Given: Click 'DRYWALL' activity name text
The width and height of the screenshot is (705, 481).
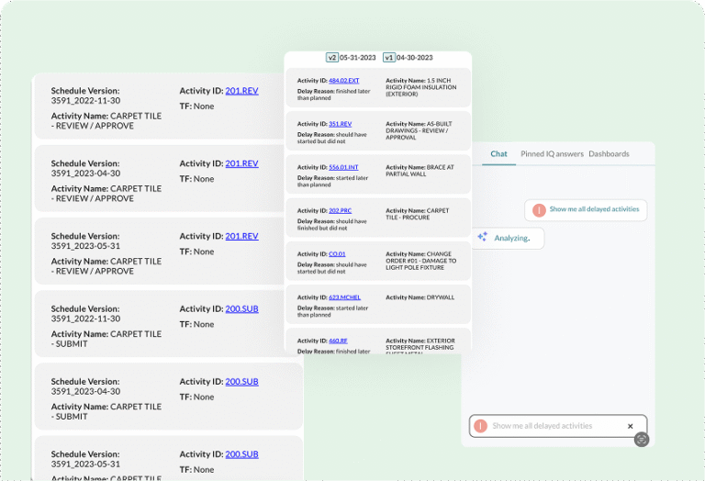Looking at the screenshot, I should tap(441, 297).
